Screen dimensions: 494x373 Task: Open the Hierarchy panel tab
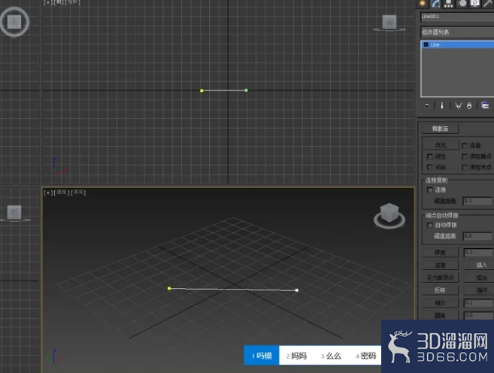(x=449, y=4)
